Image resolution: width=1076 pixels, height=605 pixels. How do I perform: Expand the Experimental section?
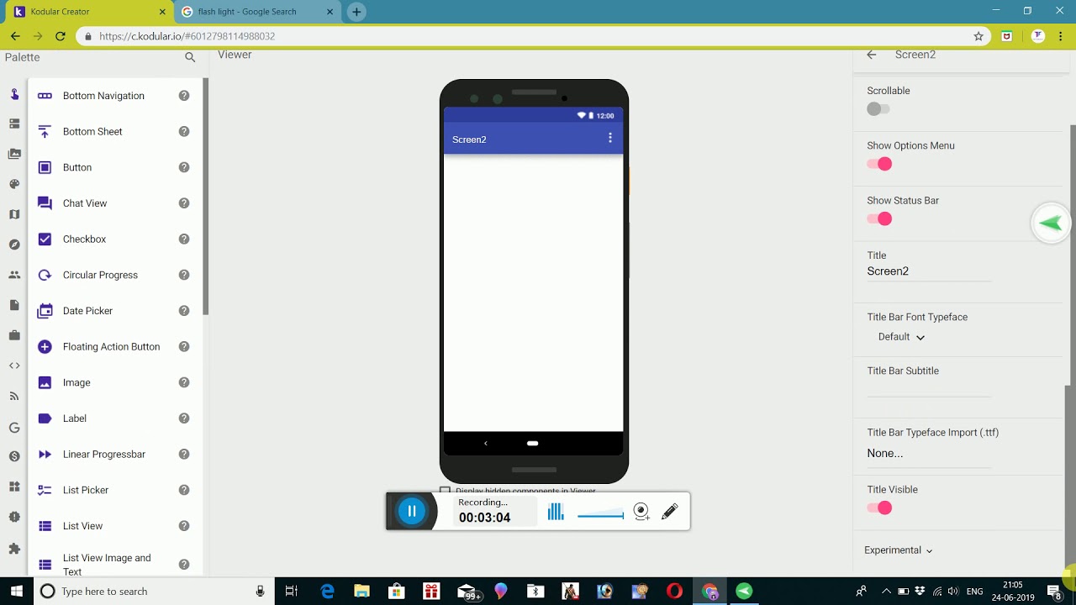pos(898,550)
